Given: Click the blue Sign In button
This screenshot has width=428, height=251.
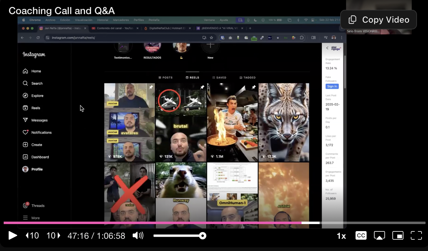Looking at the screenshot, I should [x=332, y=86].
